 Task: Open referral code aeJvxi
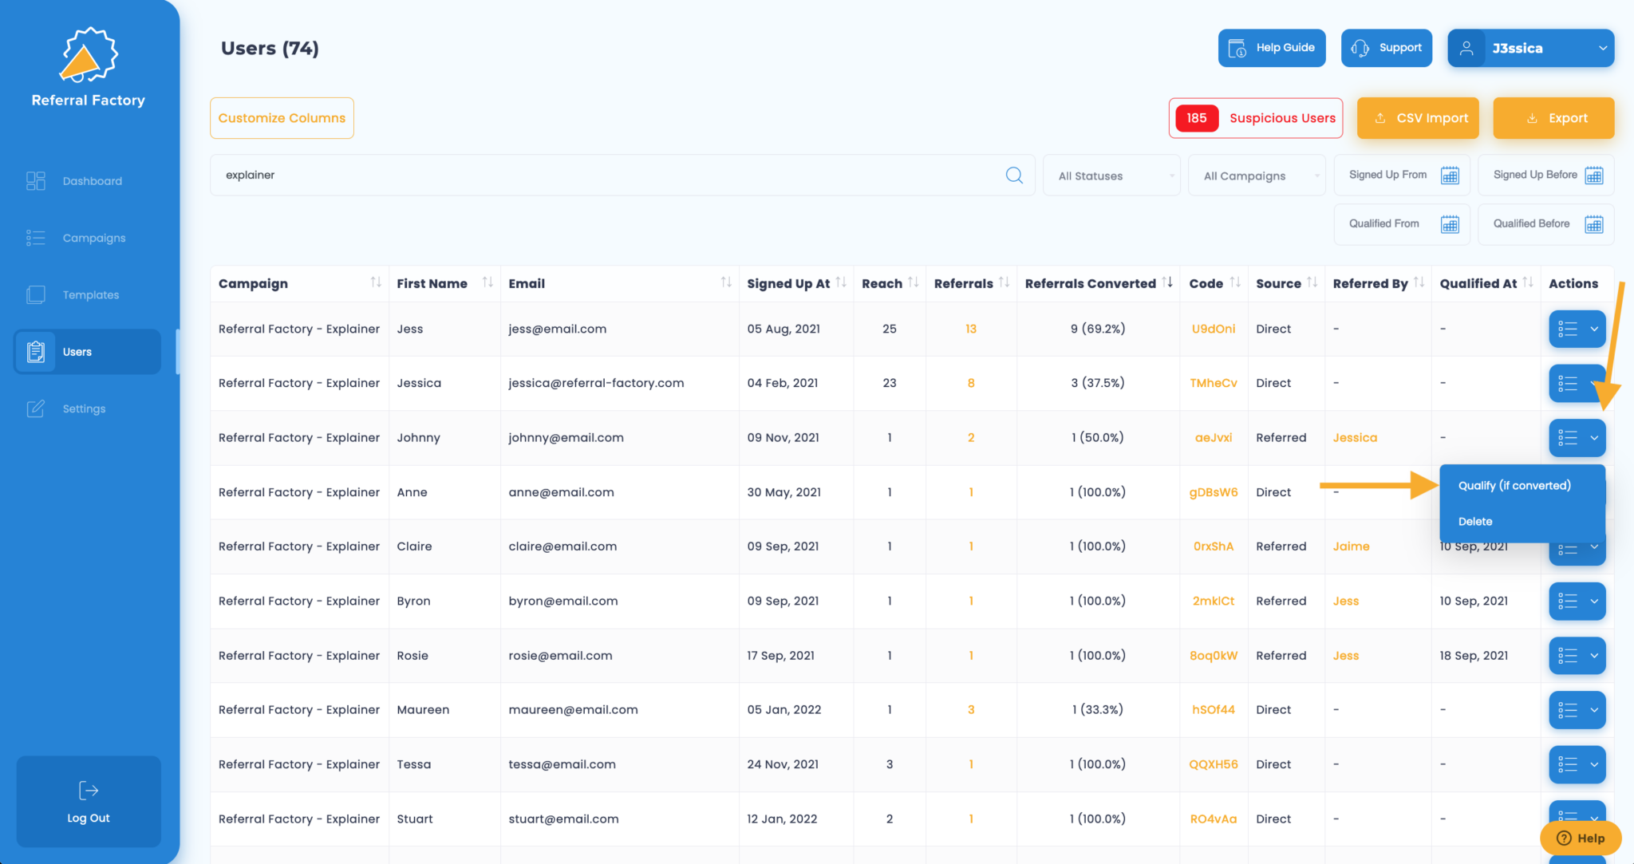tap(1214, 437)
